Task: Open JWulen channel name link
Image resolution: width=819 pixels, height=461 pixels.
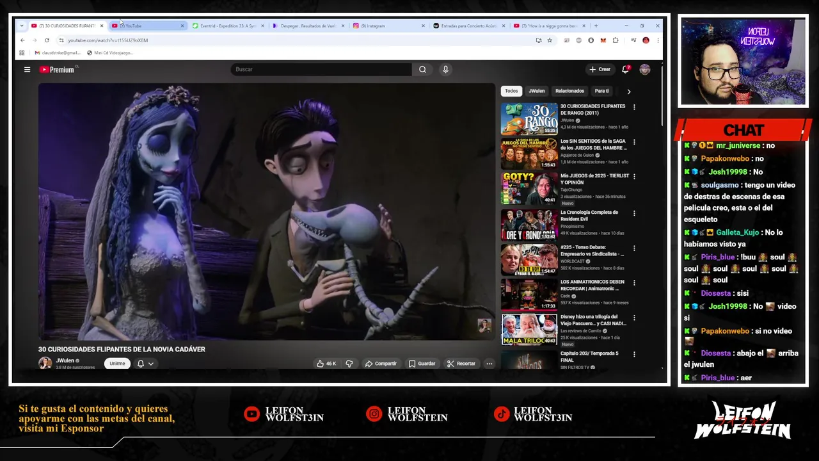Action: [65, 360]
